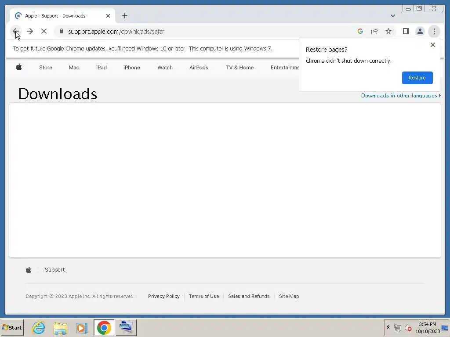The image size is (450, 337).
Task: Click the network tray icon
Action: click(x=397, y=327)
